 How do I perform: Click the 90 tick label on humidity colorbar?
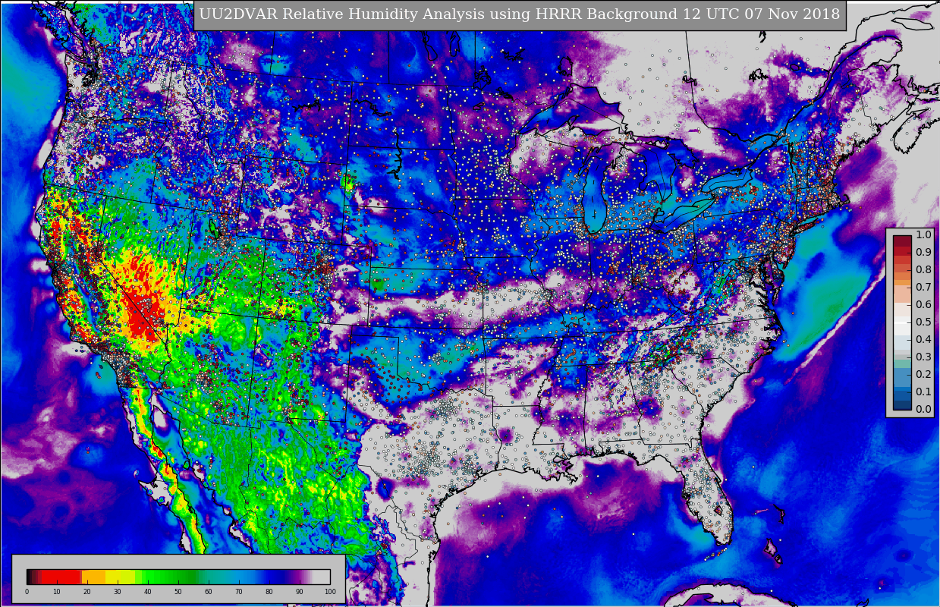(300, 592)
